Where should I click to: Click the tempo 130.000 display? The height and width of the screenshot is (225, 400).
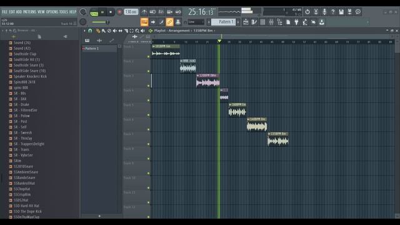(131, 12)
